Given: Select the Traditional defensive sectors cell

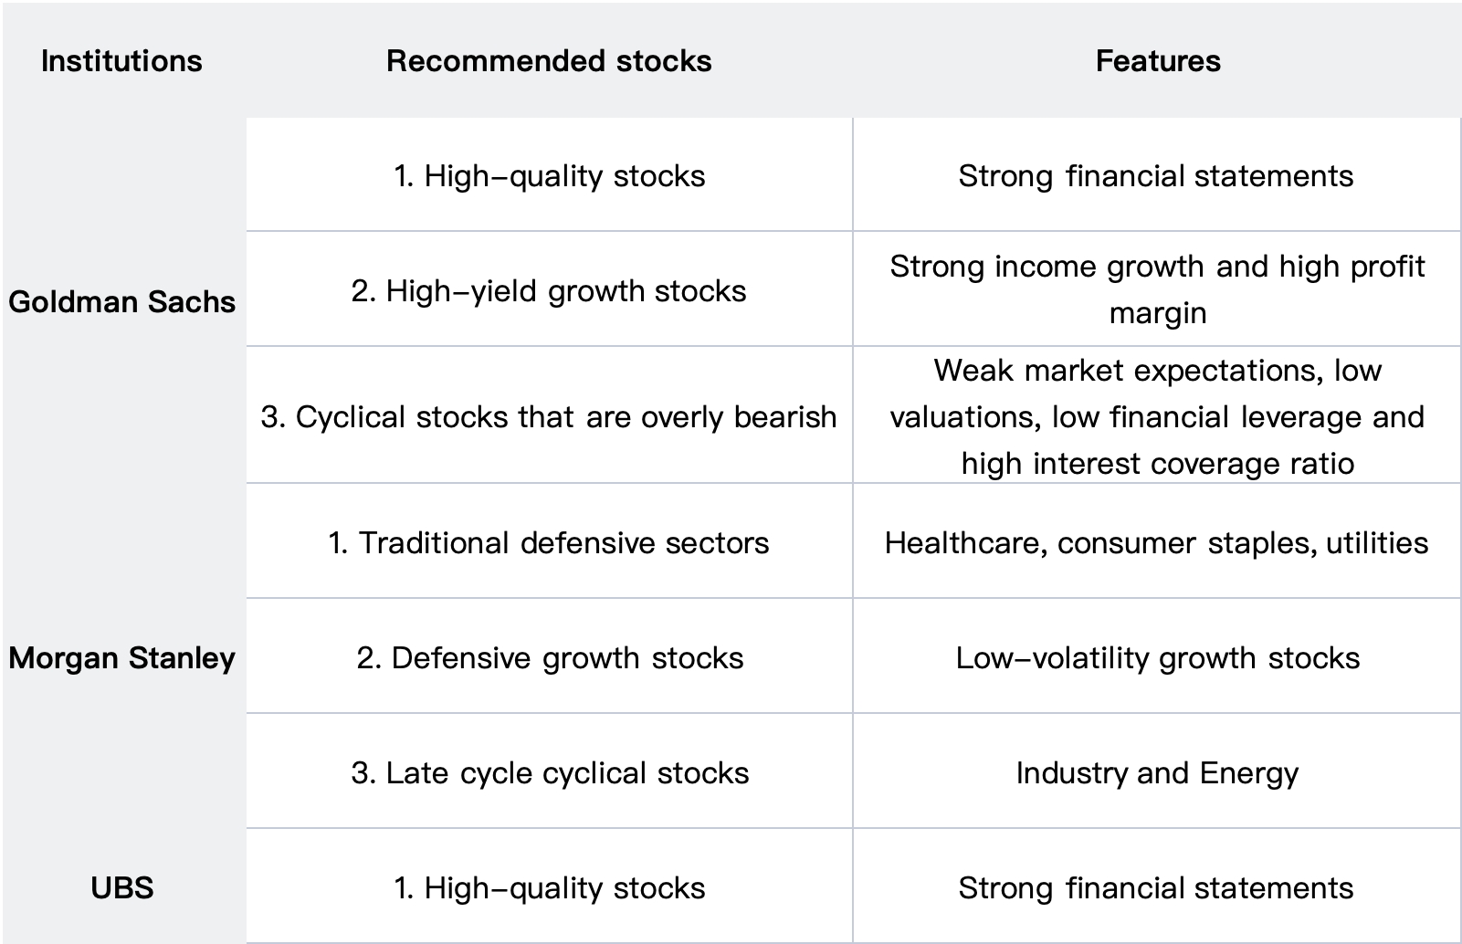Looking at the screenshot, I should coord(549,542).
